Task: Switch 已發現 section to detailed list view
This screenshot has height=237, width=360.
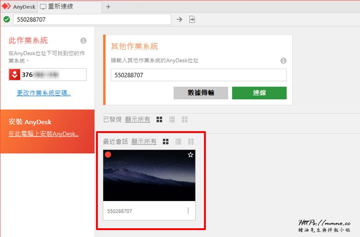Action: [x=185, y=120]
